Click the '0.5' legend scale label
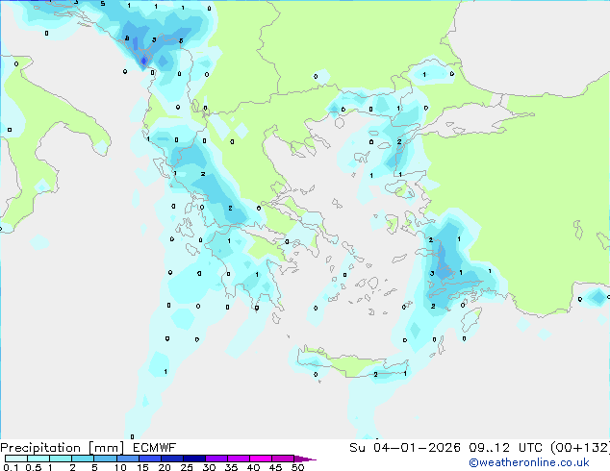The width and height of the screenshot is (610, 471). coord(34,467)
